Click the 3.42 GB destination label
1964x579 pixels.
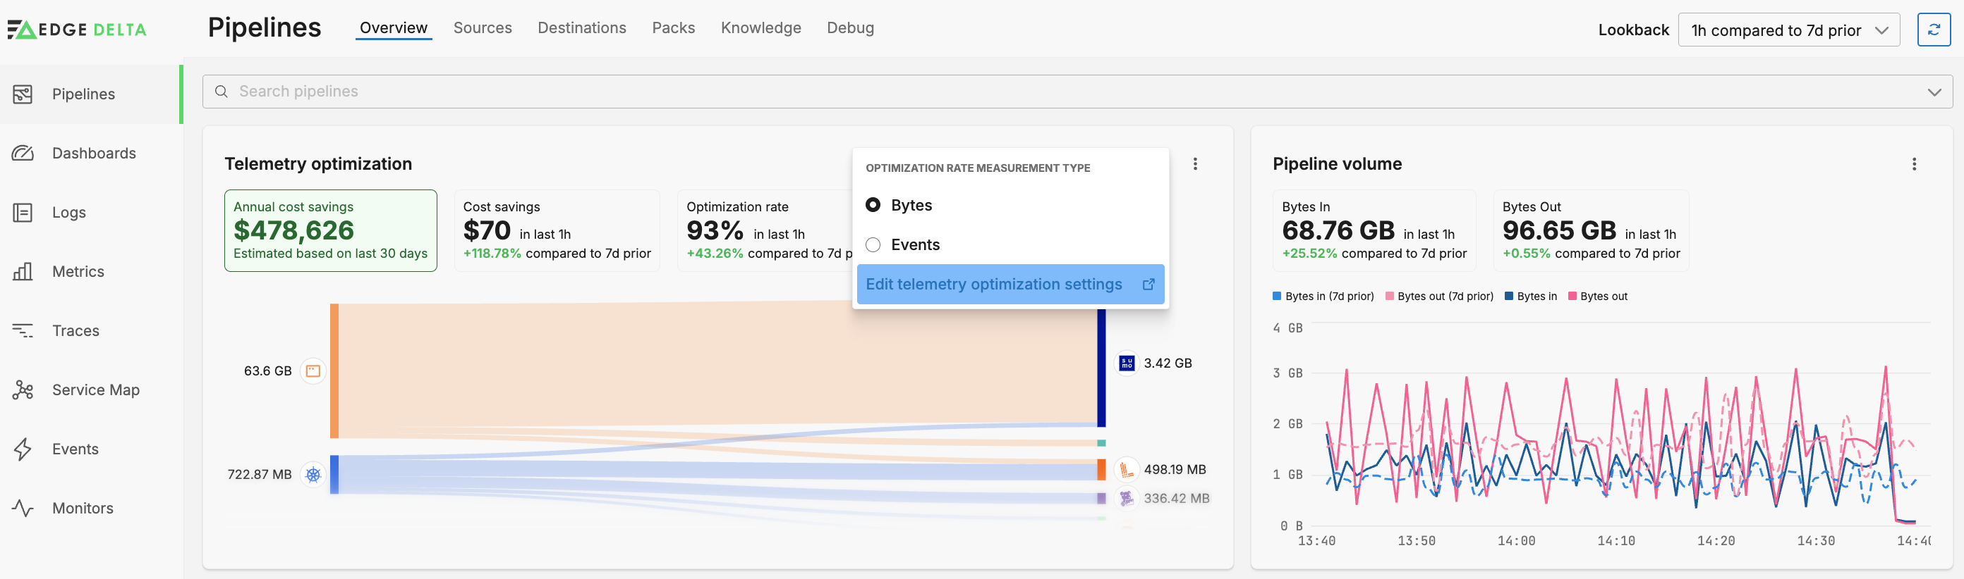(1168, 363)
